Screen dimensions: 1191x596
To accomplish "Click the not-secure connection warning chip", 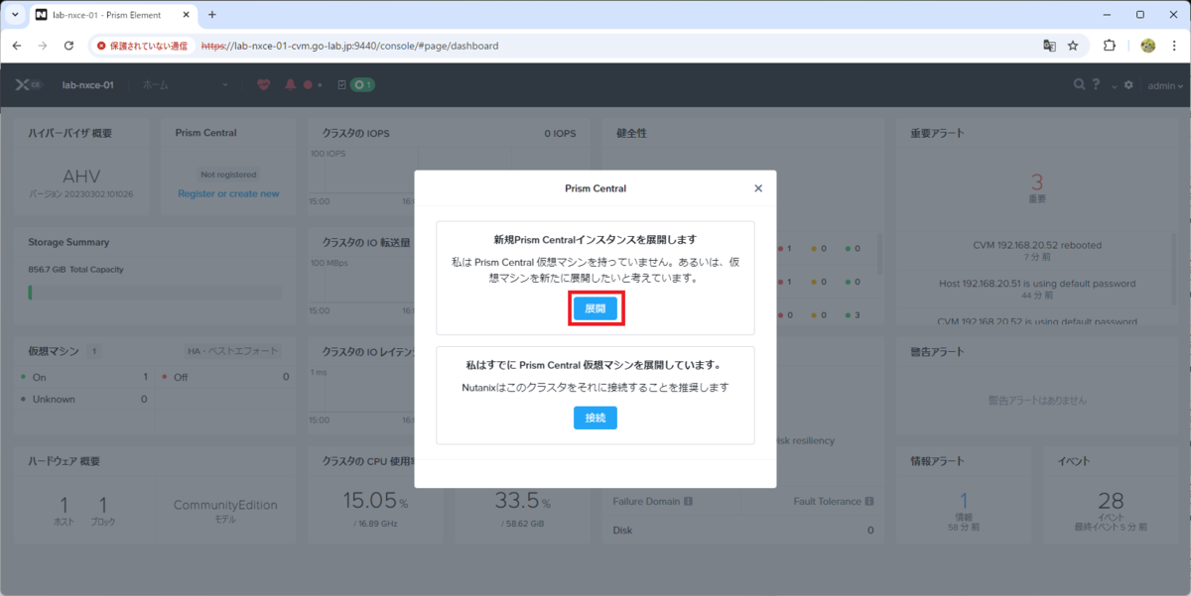I will [x=142, y=46].
